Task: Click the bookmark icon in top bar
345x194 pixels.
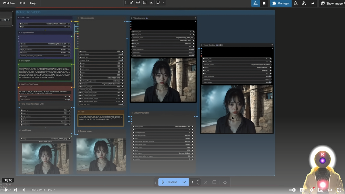Action: pos(264,3)
